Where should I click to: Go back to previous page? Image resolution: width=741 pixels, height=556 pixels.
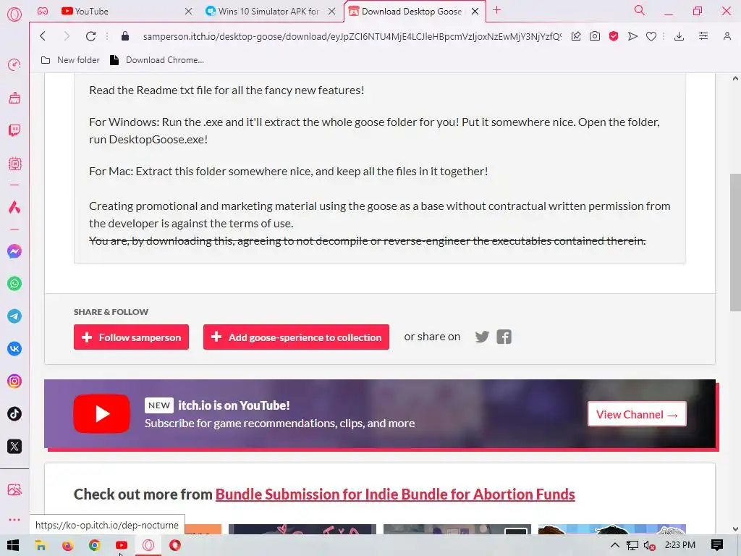(x=43, y=36)
